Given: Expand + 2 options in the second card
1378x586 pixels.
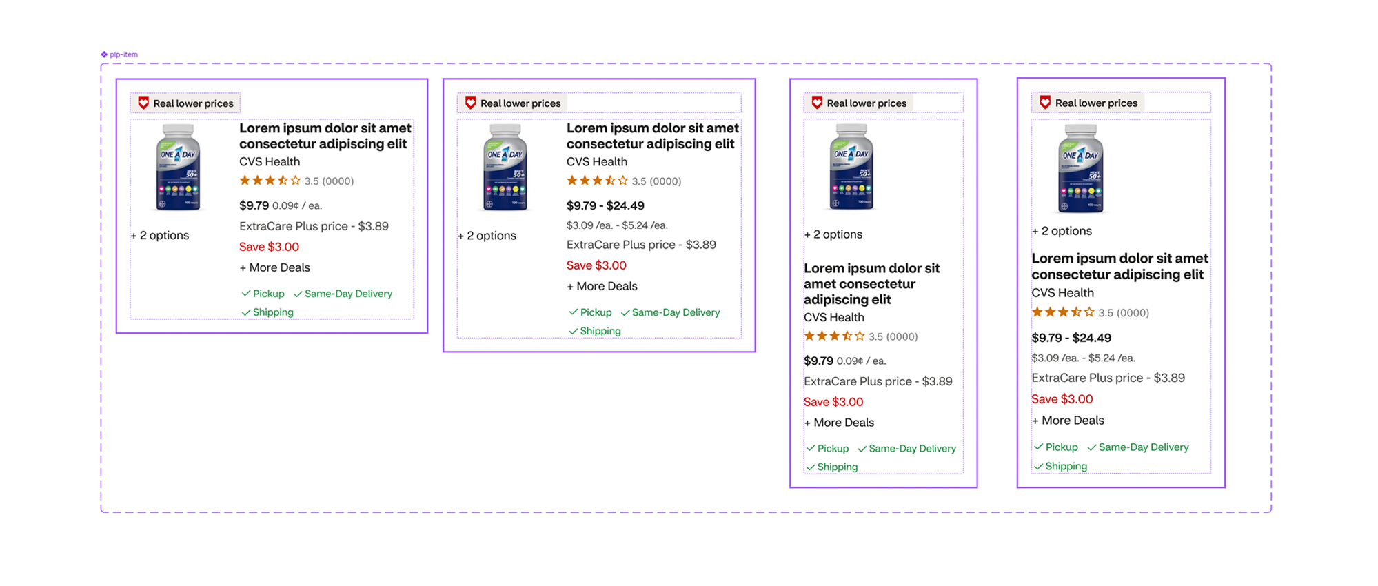Looking at the screenshot, I should pos(487,235).
